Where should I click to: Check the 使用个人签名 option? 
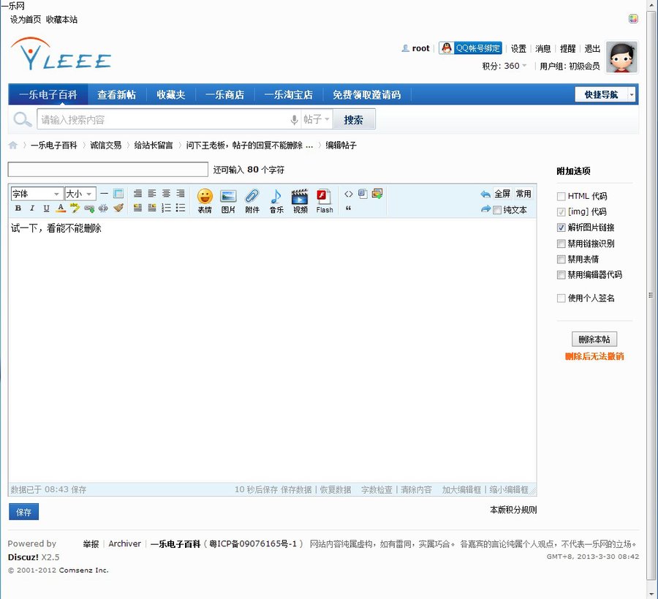click(x=561, y=298)
